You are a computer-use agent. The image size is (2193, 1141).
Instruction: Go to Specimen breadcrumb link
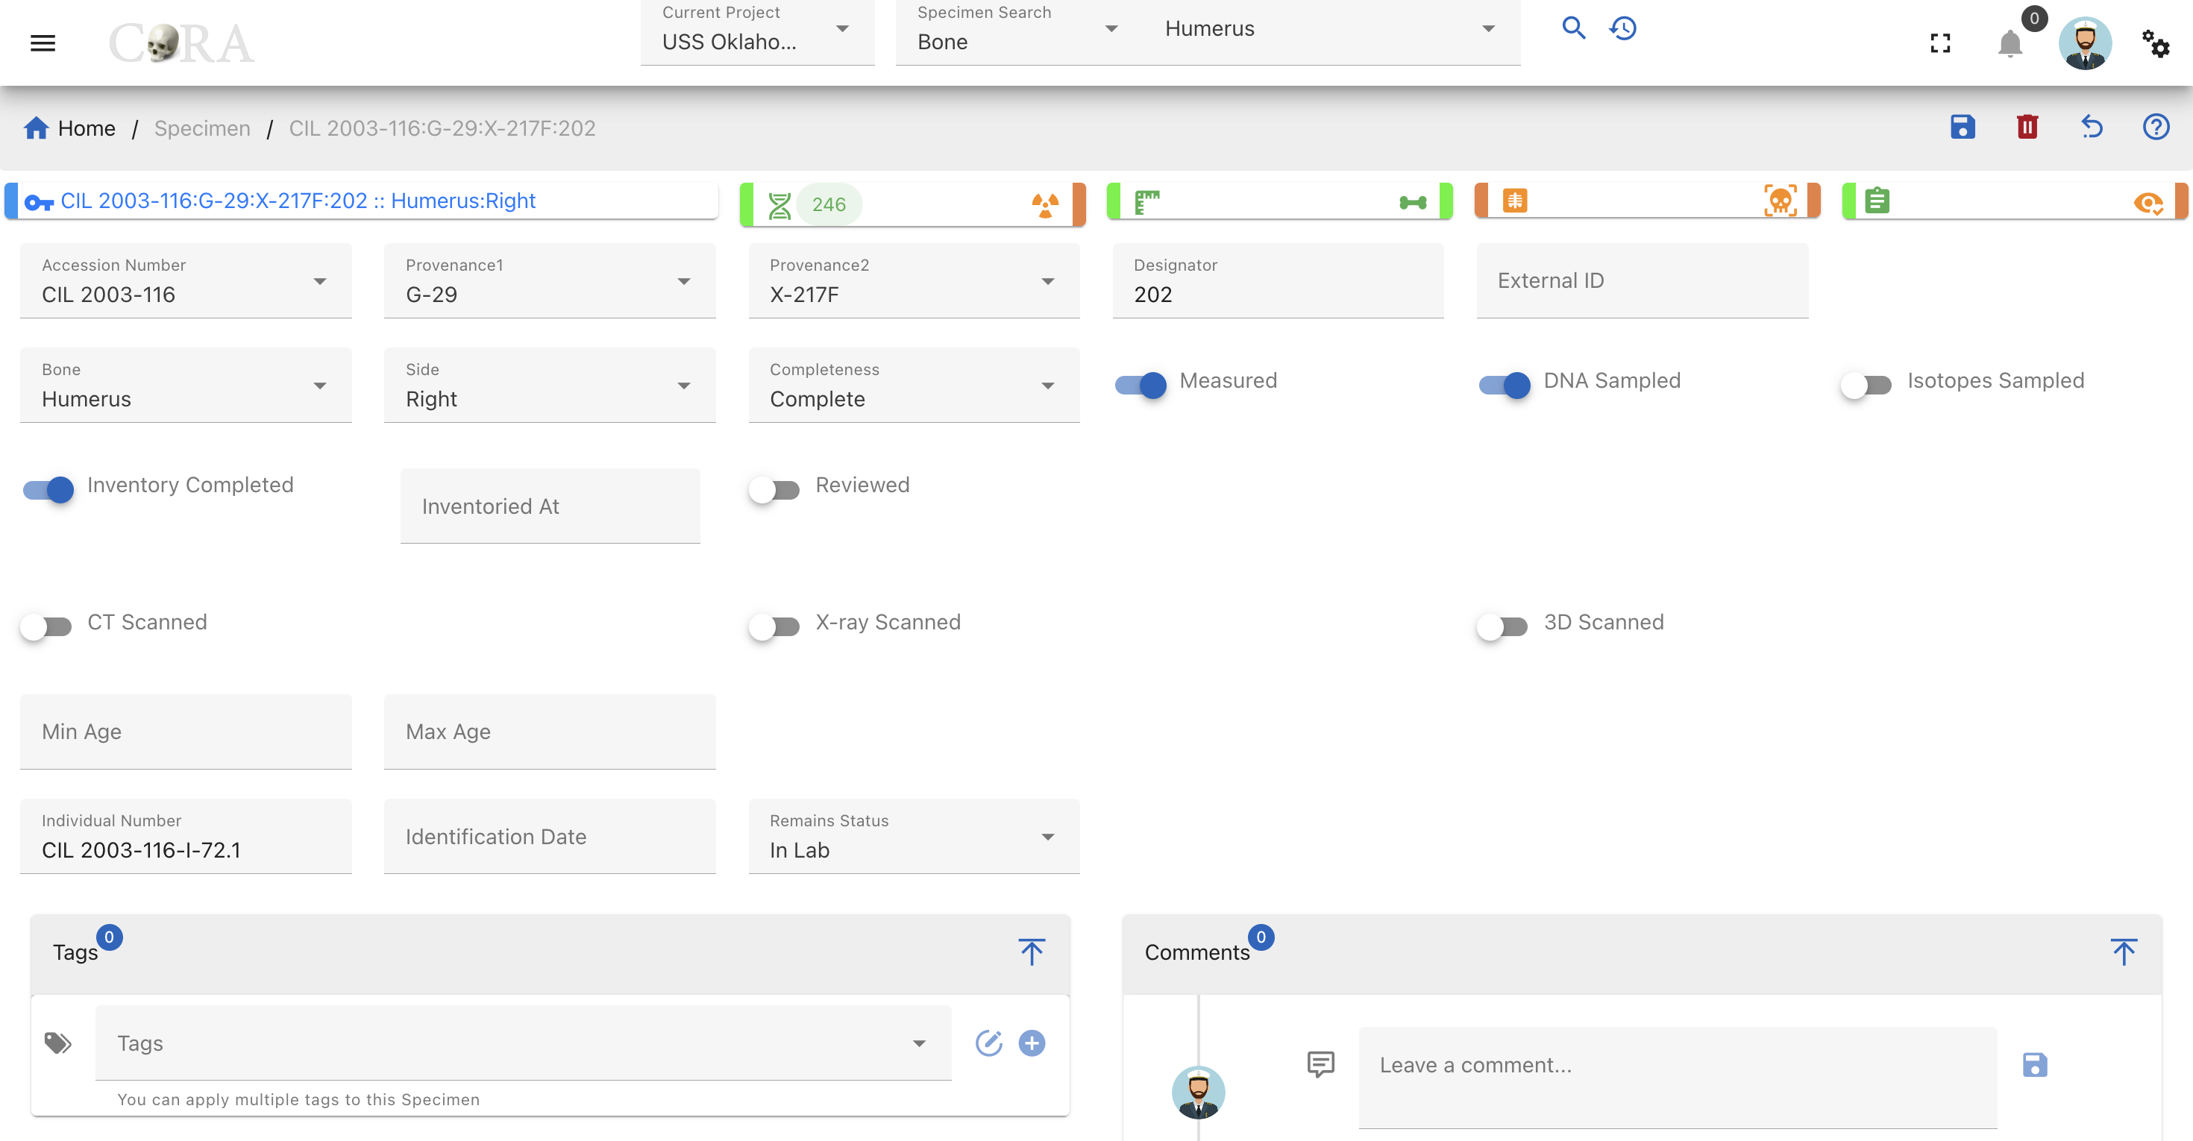pos(203,128)
